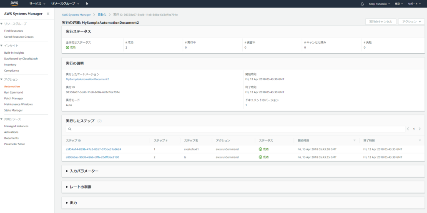Open Patch Manager in the sidebar
This screenshot has height=213, width=427.
(x=14, y=98)
